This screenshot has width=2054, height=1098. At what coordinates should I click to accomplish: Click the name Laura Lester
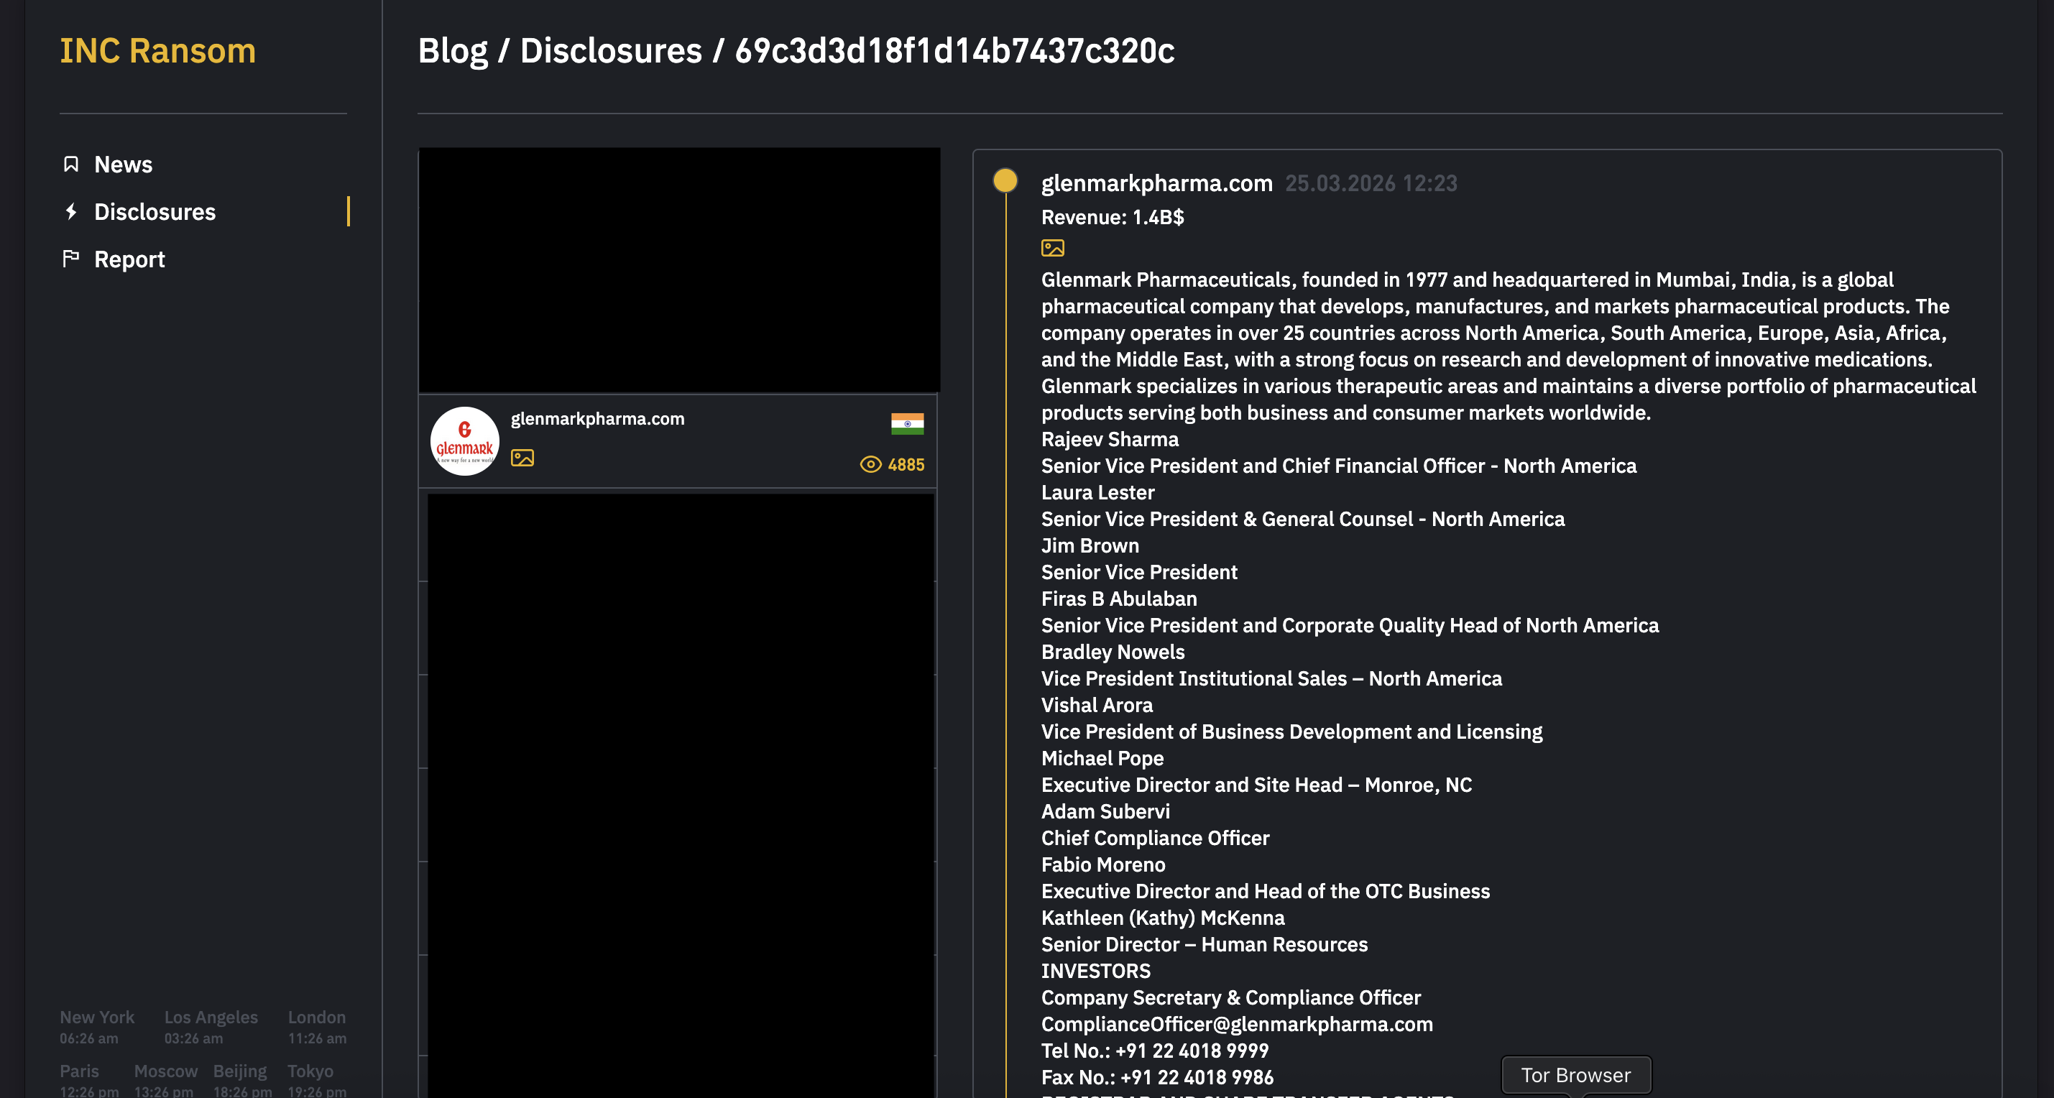(1098, 492)
